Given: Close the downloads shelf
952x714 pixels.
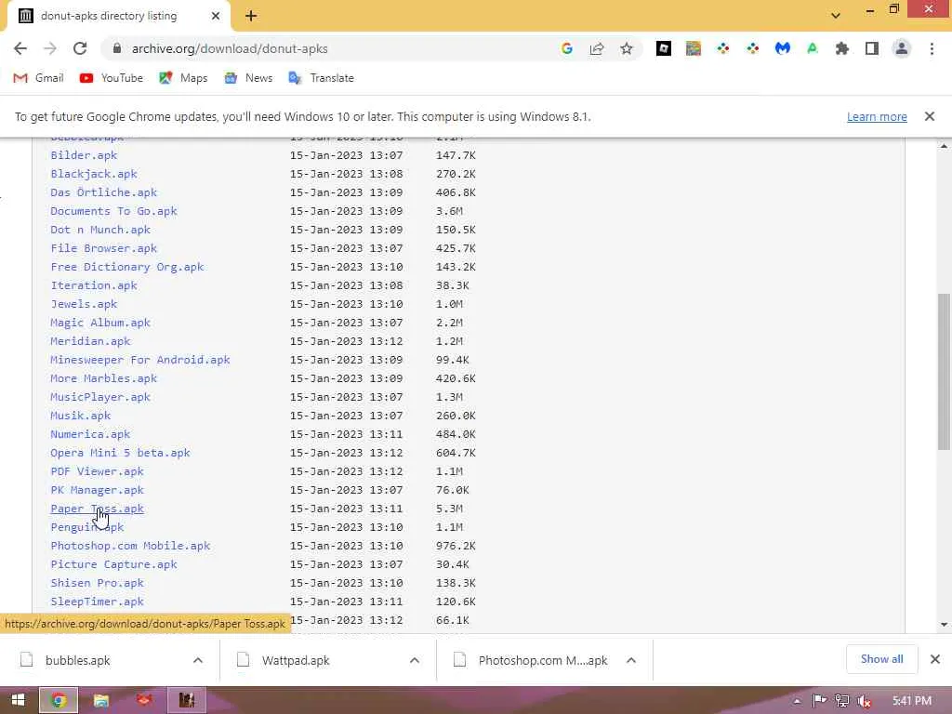Looking at the screenshot, I should click(x=935, y=659).
